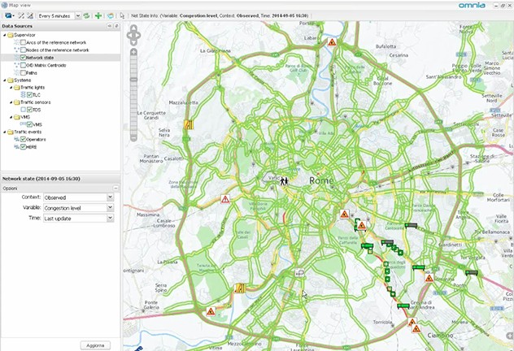514x351 pixels.
Task: Click the Supervisor folder icon
Action: 10,35
